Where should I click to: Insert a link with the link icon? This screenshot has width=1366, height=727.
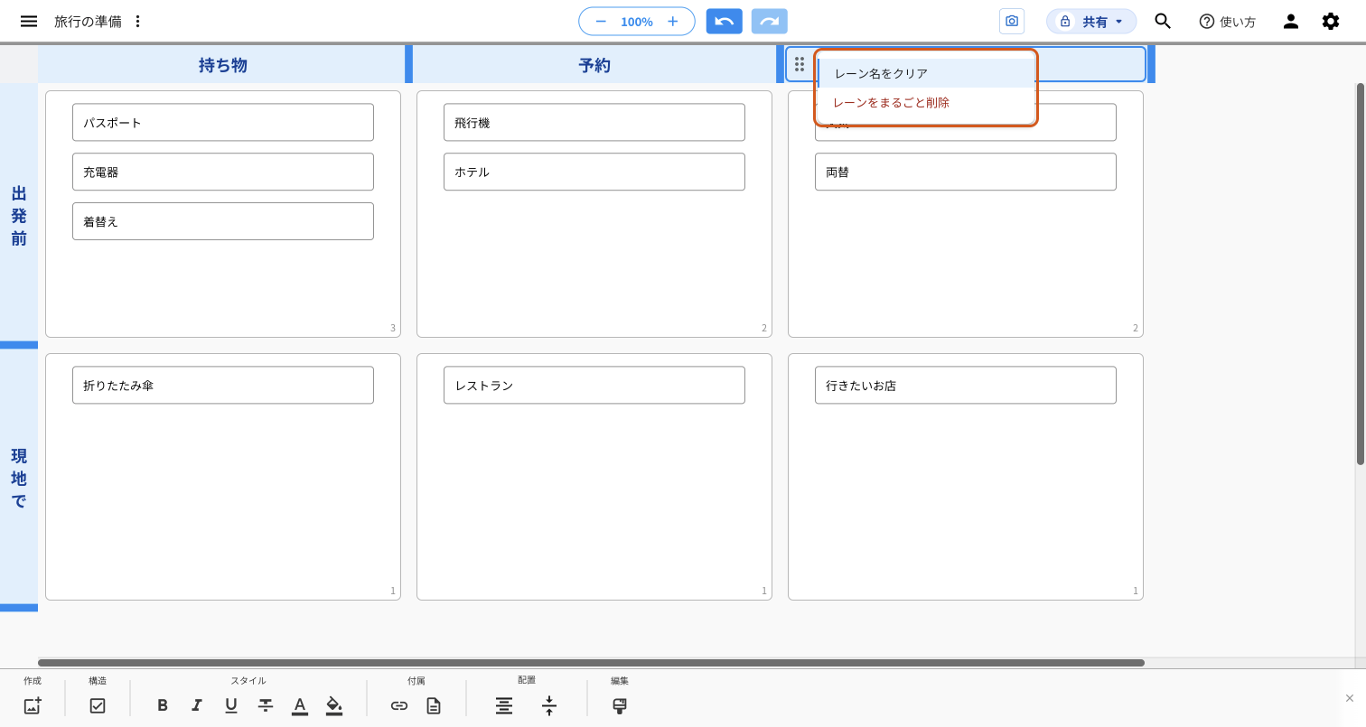pos(399,705)
